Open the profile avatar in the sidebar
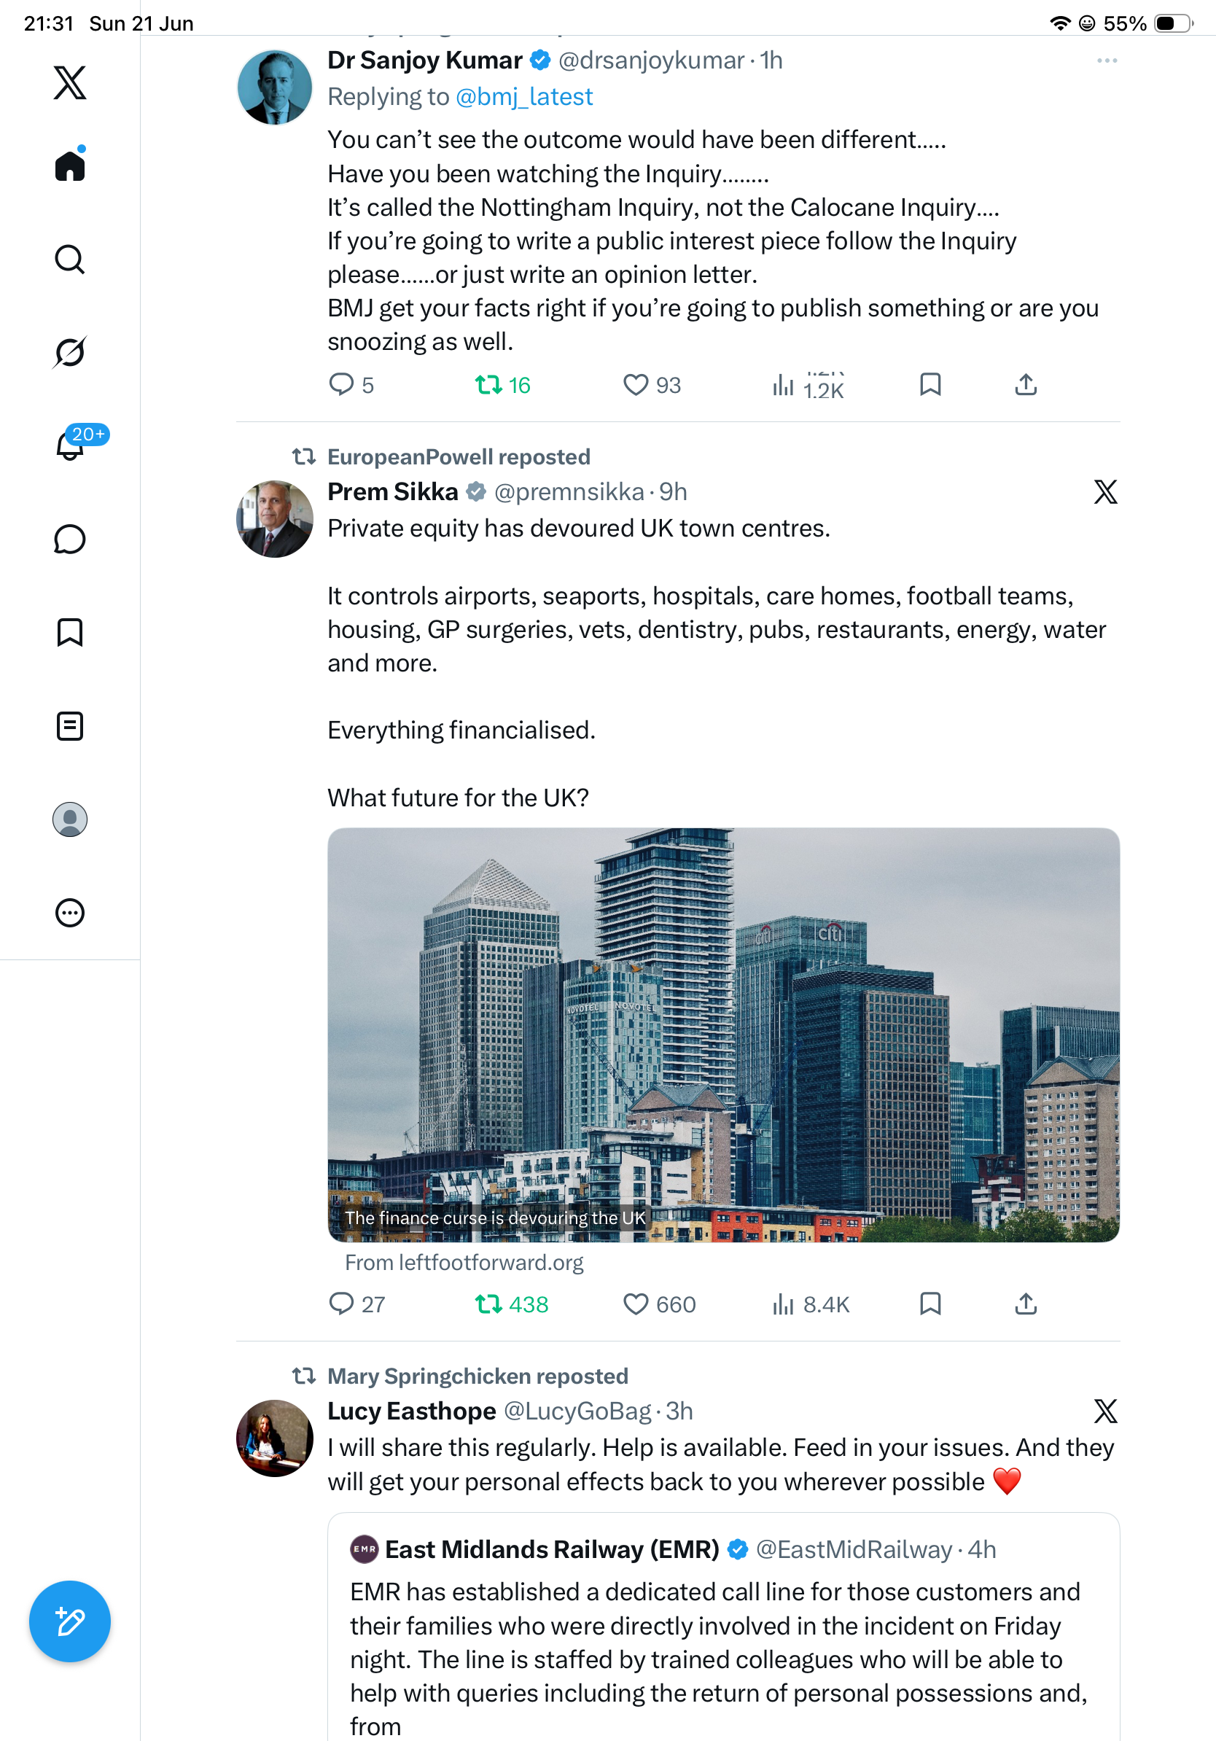This screenshot has width=1216, height=1741. coord(70,819)
